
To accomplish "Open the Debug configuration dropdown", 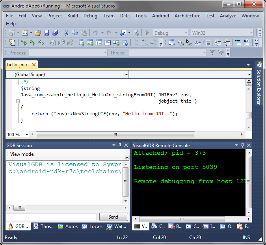I will 186,33.
